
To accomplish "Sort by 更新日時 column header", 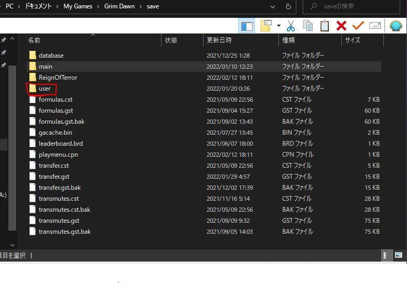I will point(219,40).
